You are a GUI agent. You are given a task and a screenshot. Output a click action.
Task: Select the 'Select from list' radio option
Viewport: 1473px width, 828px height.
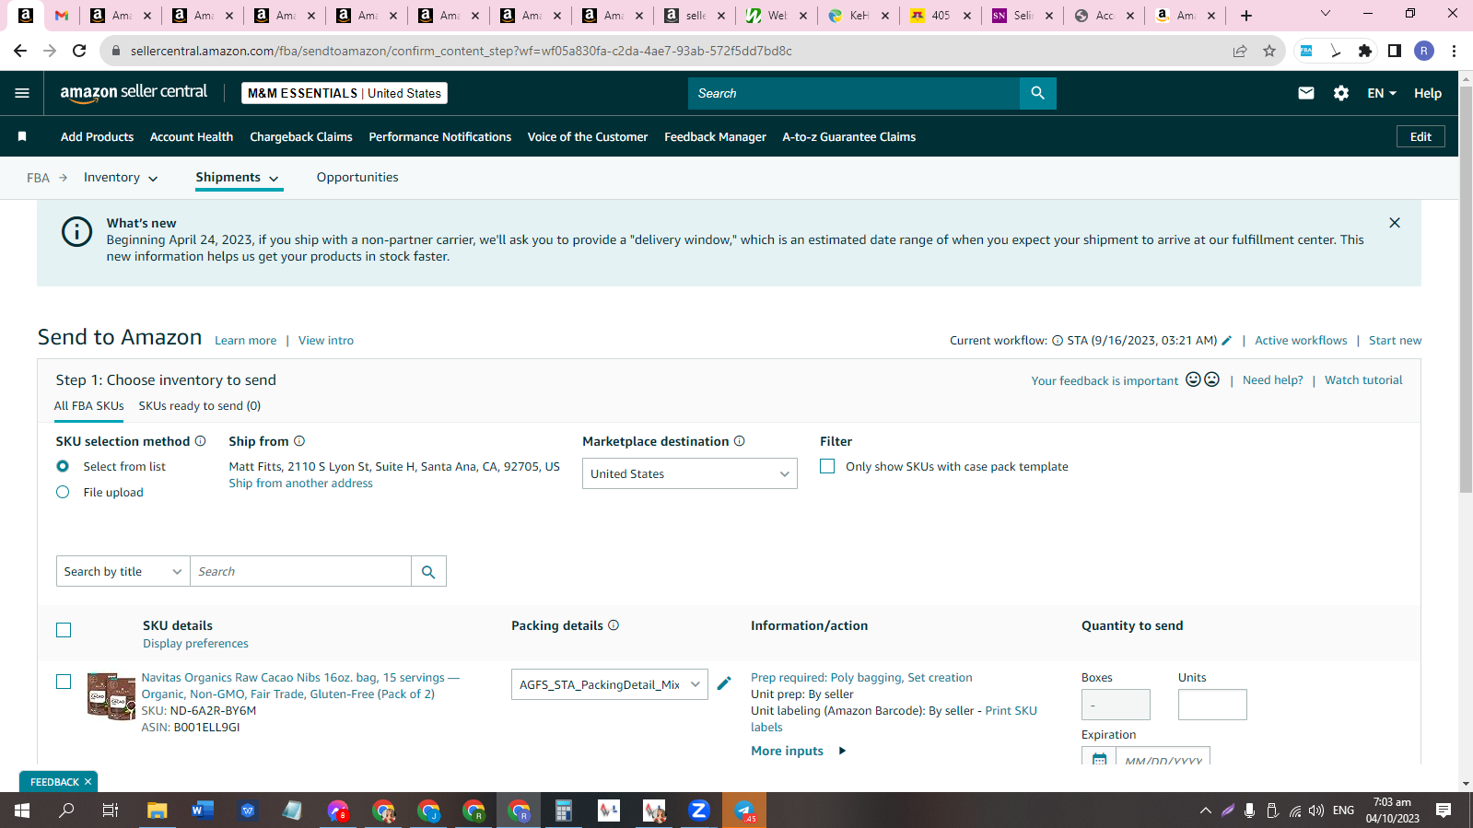(63, 466)
